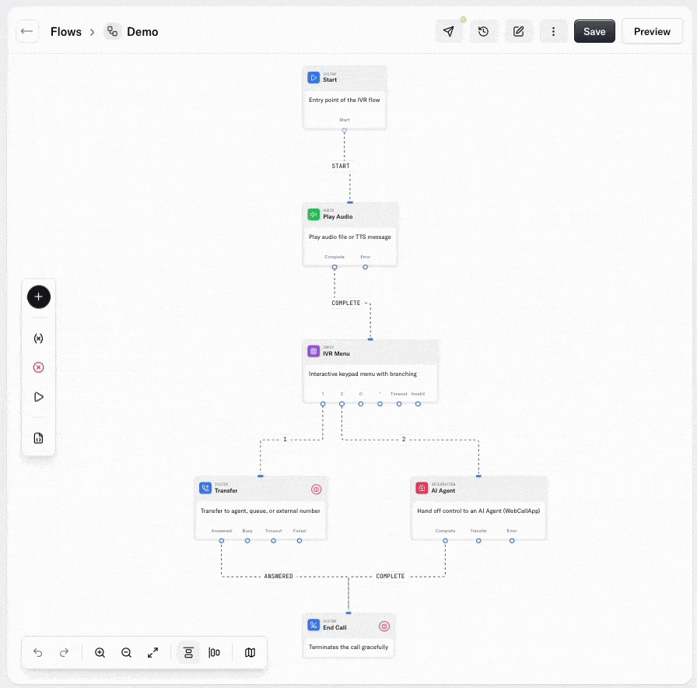Click the play/run icon in left toolbar
The image size is (697, 688).
point(39,397)
